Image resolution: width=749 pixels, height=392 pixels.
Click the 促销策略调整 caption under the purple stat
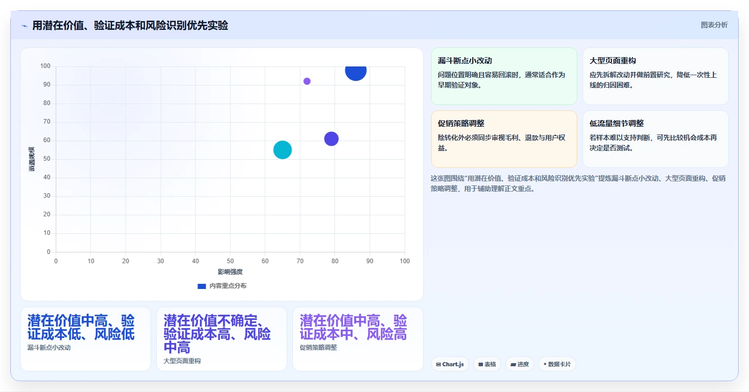318,348
